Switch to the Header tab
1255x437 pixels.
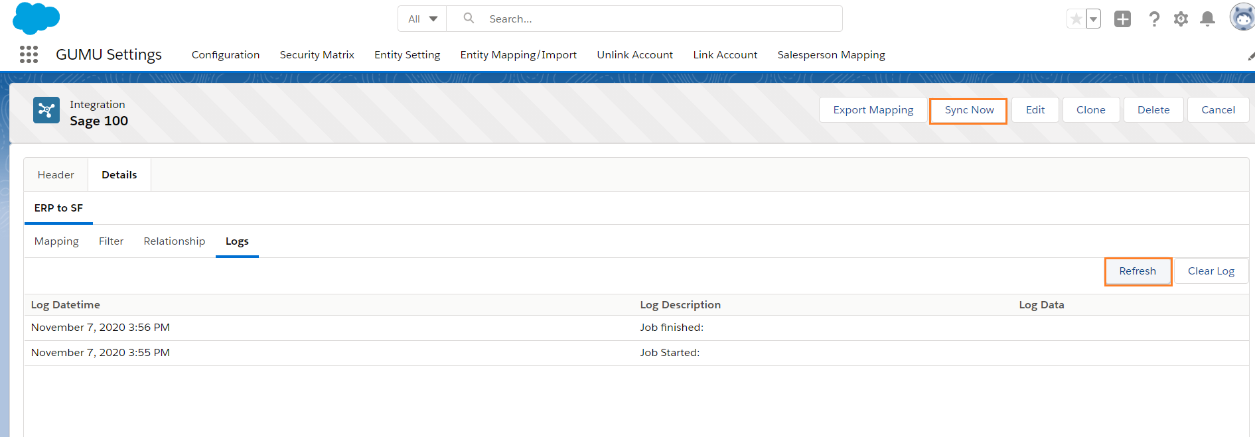(x=56, y=174)
